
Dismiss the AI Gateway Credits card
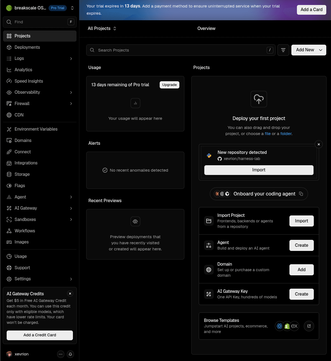coord(70,294)
